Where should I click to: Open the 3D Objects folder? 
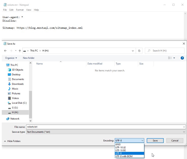tap(15, 70)
